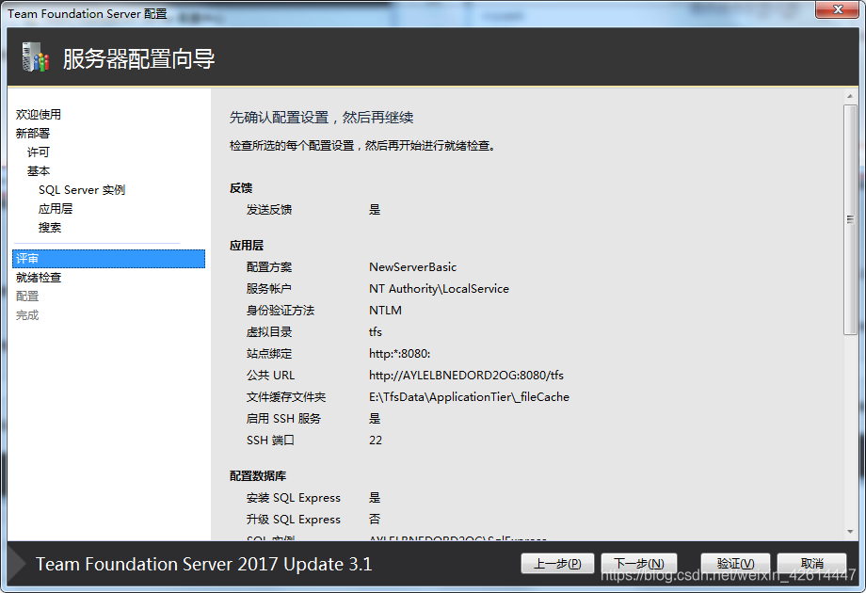866x593 pixels.
Task: Click the 发送反馈 label
Action: (x=269, y=209)
